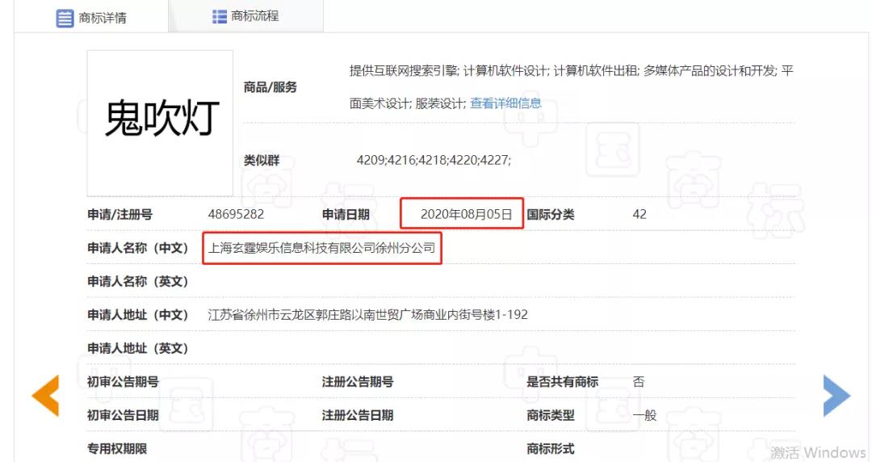The height and width of the screenshot is (462, 872).
Task: Click applicant name 上海玄霆娱乐信息科技有限公司徐州分公司
Action: click(321, 248)
